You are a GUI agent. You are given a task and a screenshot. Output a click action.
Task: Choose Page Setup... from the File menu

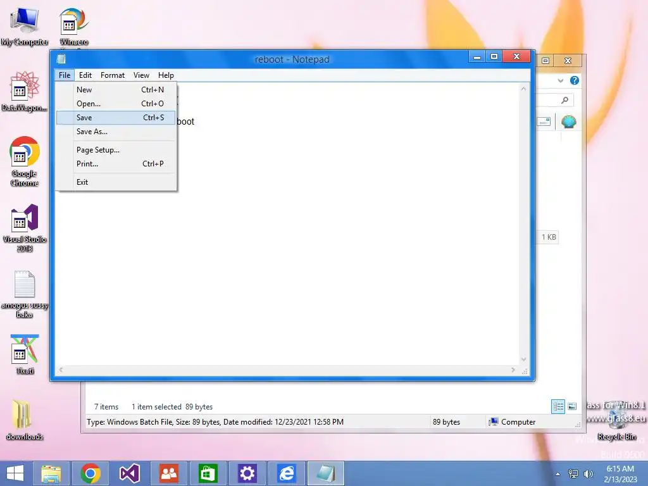click(116, 150)
